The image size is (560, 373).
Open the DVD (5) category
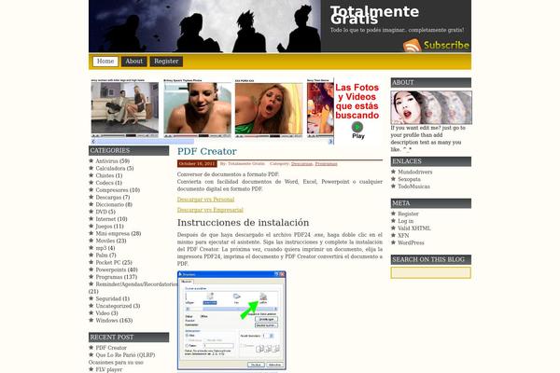tap(105, 212)
